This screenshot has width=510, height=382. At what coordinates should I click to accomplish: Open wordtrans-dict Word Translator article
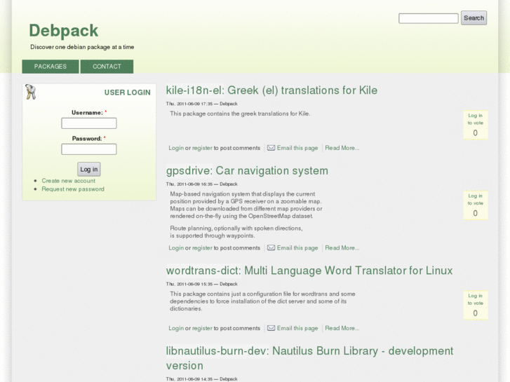[309, 271]
